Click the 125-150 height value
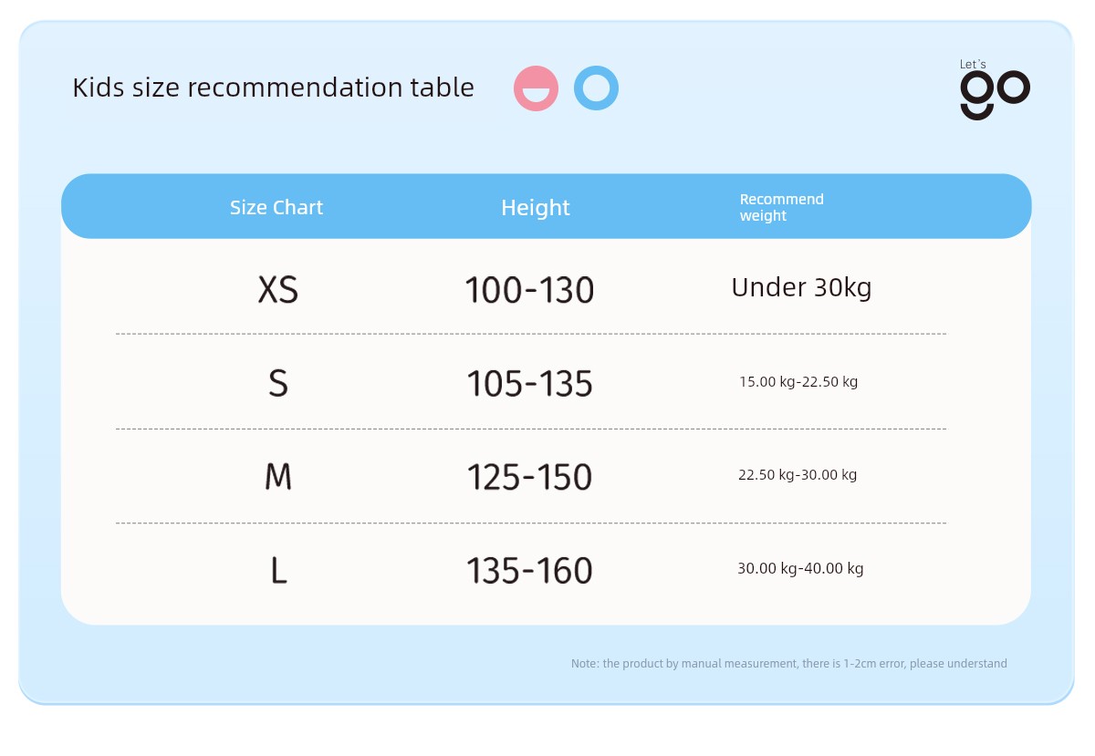This screenshot has width=1095, height=756. pyautogui.click(x=529, y=477)
